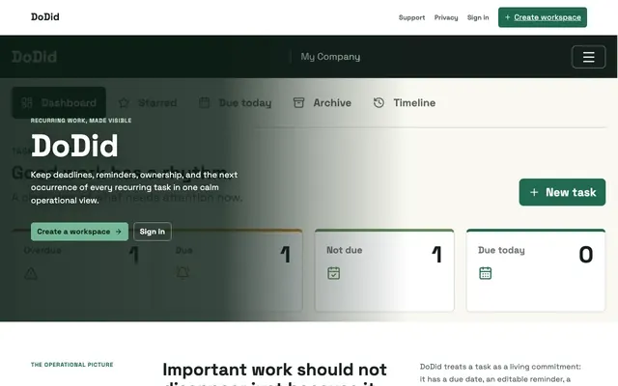Viewport: 618px width, 386px height.
Task: Open the Support link
Action: pos(411,17)
